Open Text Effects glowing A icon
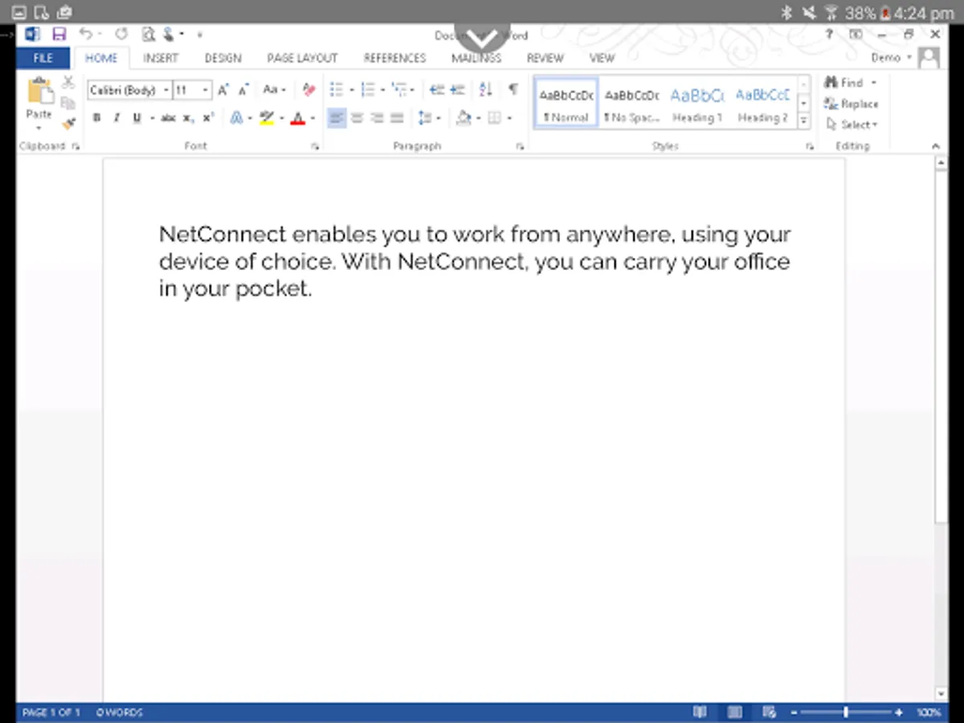 [236, 118]
